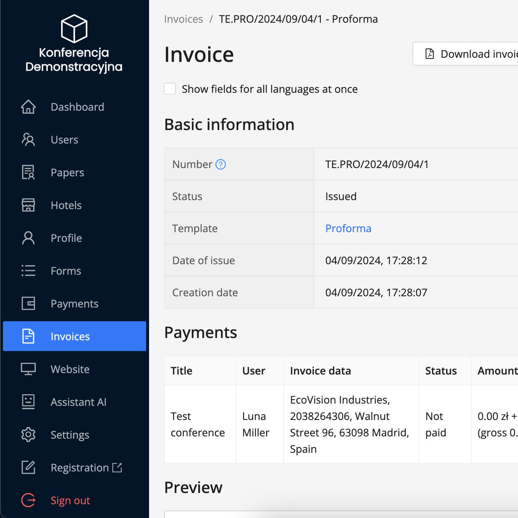
Task: Open Assistant AI from the sidebar
Action: tap(75, 402)
